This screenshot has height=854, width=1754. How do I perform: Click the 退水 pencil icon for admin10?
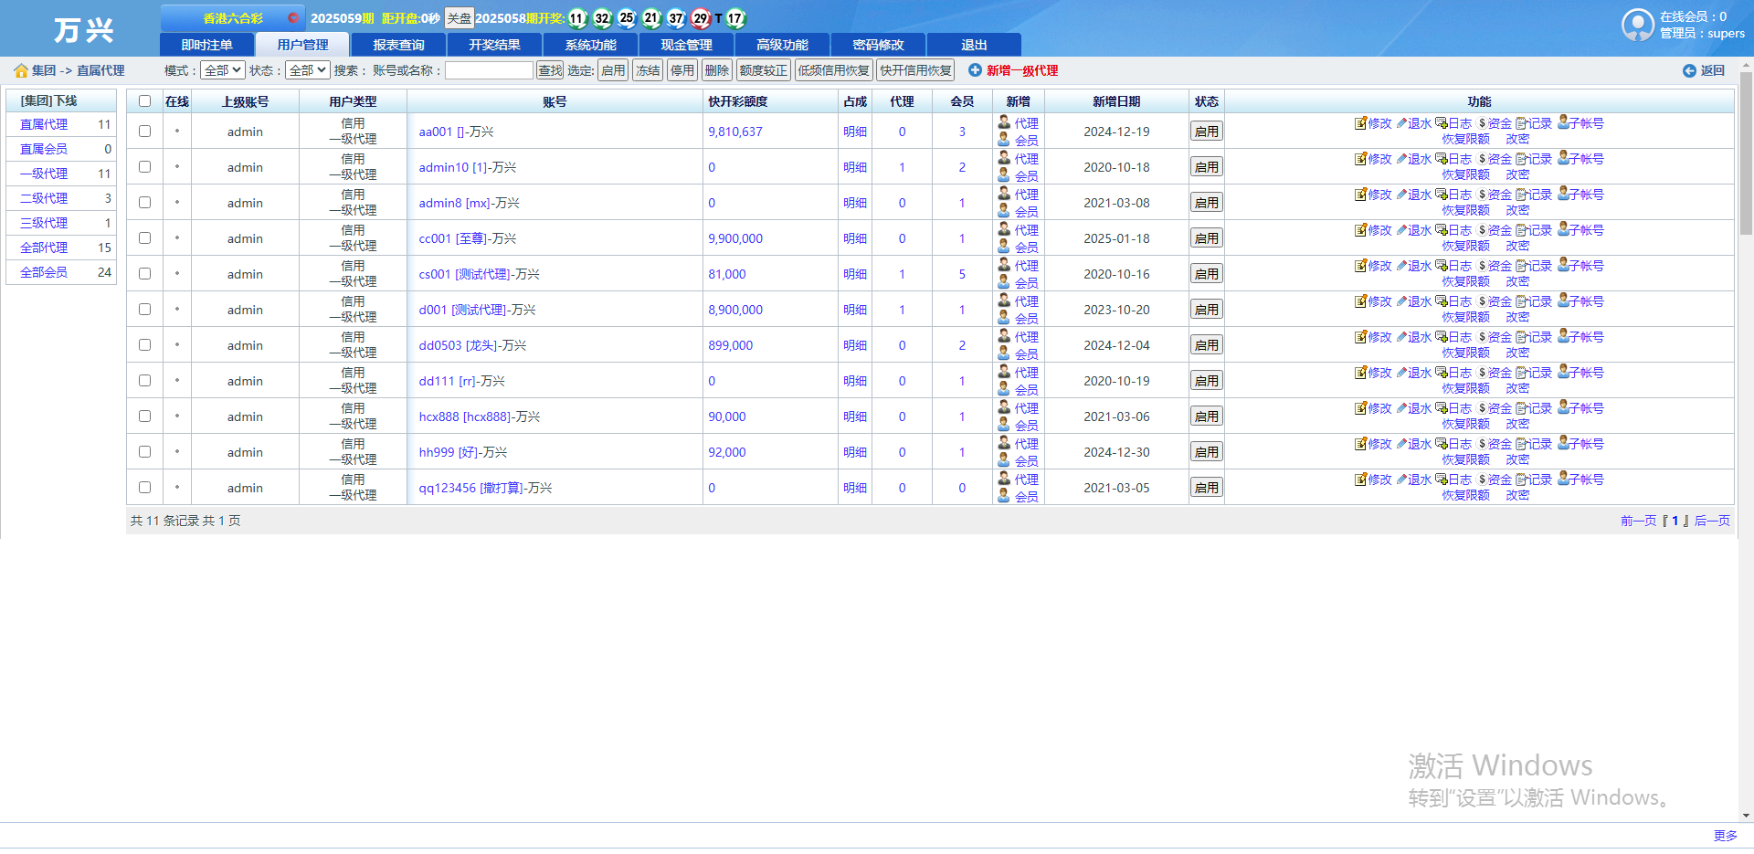[x=1401, y=159]
